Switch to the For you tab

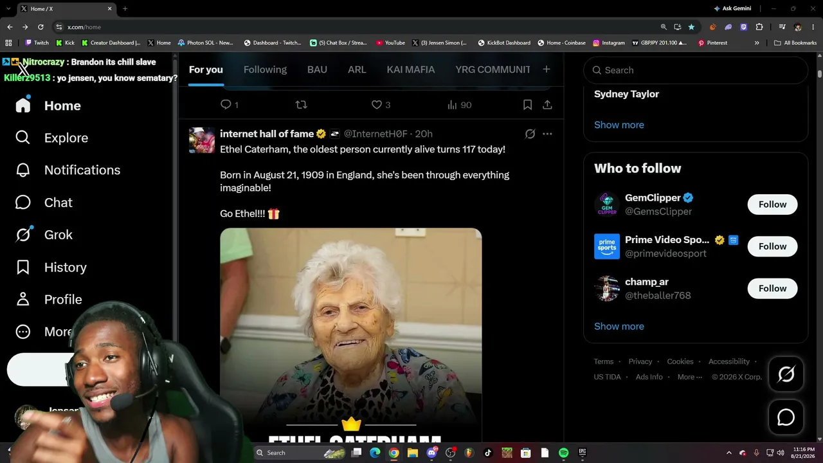(x=206, y=69)
